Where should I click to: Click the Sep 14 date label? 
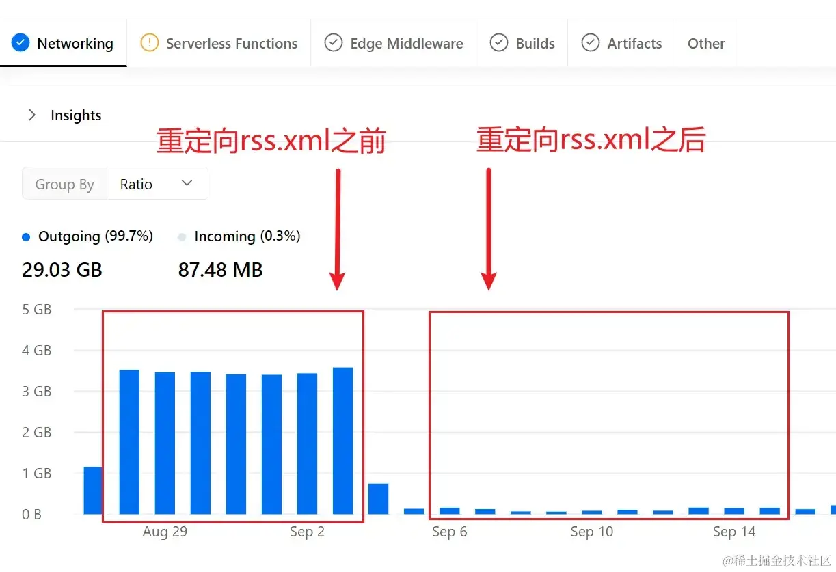pyautogui.click(x=734, y=532)
